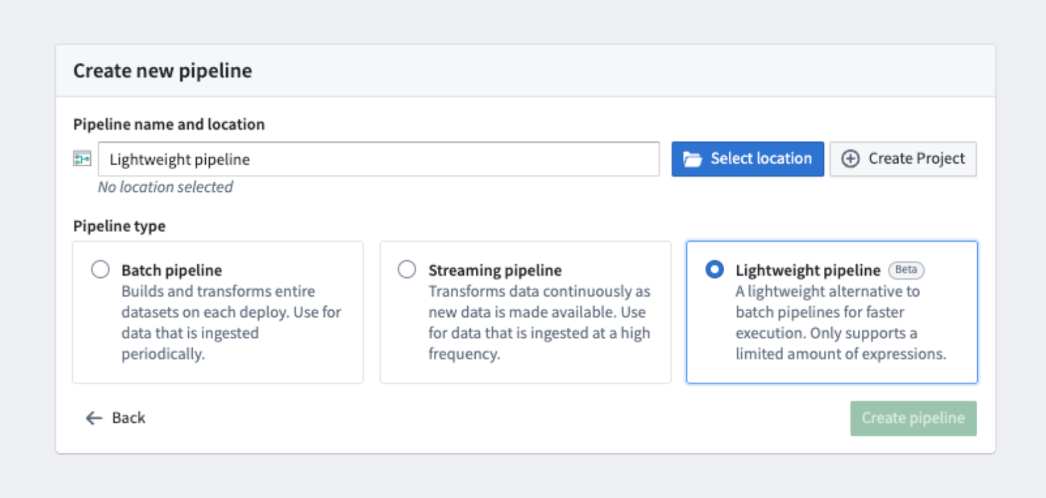Select the Lightweight pipeline radio button

coord(714,269)
